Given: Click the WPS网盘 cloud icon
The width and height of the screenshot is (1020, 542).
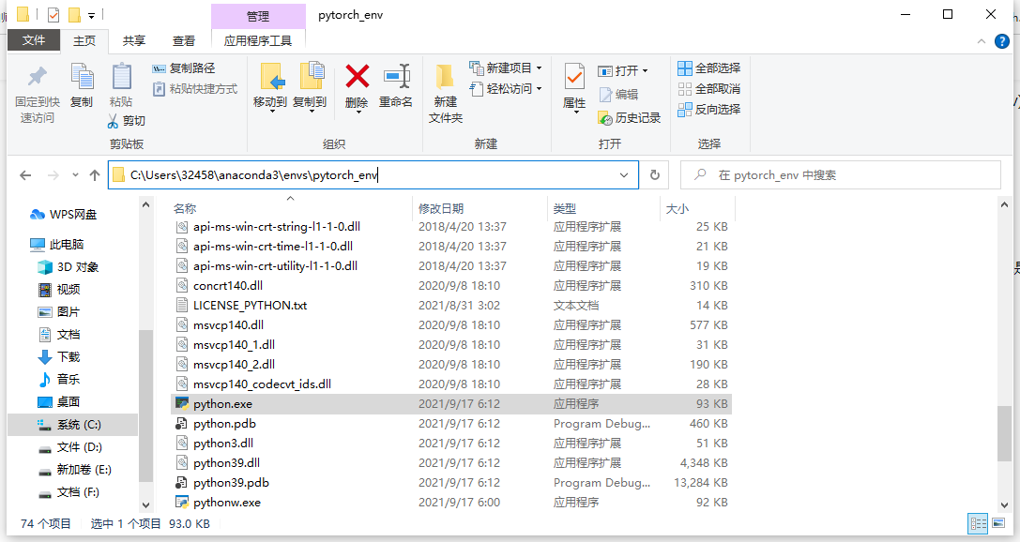Looking at the screenshot, I should pos(38,215).
